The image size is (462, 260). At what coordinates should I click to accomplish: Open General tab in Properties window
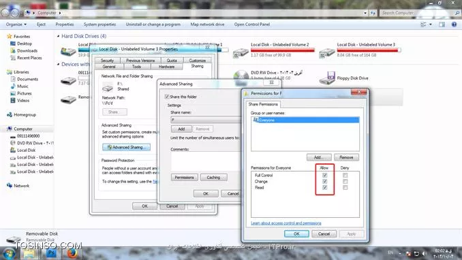tap(109, 67)
